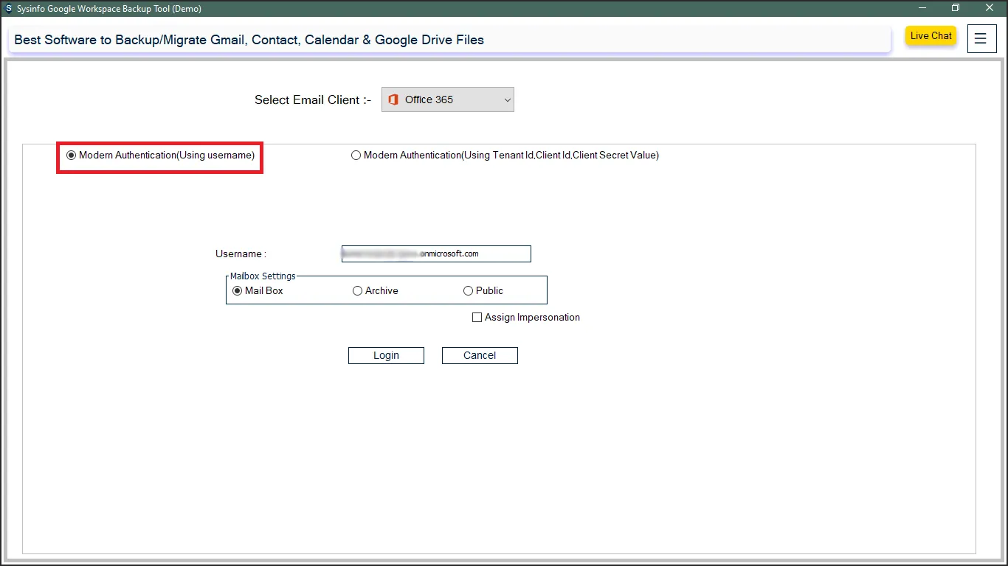
Task: Open Live Chat support
Action: (x=931, y=36)
